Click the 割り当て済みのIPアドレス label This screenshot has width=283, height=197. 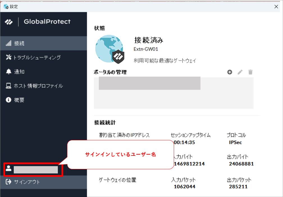click(x=124, y=135)
